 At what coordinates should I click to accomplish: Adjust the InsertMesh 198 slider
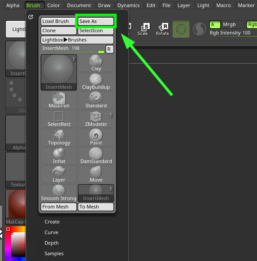[73, 49]
